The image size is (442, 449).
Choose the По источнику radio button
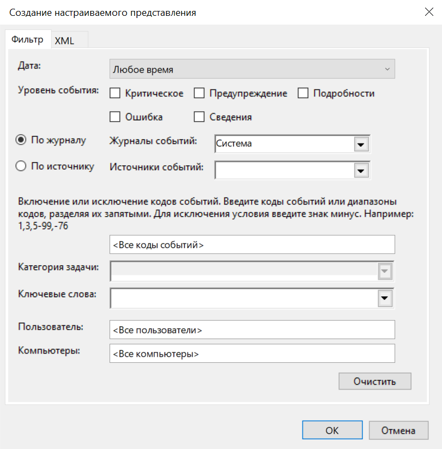point(22,166)
